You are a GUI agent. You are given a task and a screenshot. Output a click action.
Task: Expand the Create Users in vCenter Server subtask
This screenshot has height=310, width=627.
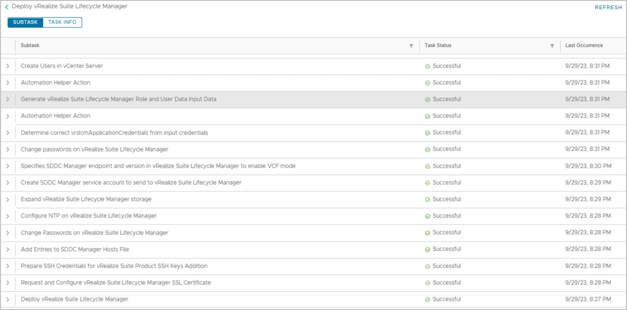[8, 66]
